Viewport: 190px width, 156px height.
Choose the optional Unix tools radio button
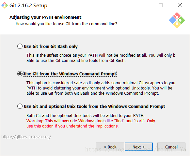tap(20, 106)
